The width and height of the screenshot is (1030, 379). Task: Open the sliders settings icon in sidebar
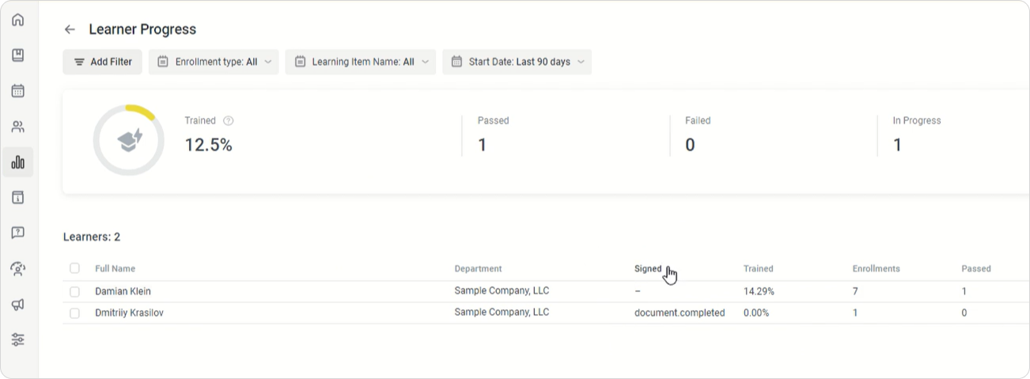click(x=17, y=339)
